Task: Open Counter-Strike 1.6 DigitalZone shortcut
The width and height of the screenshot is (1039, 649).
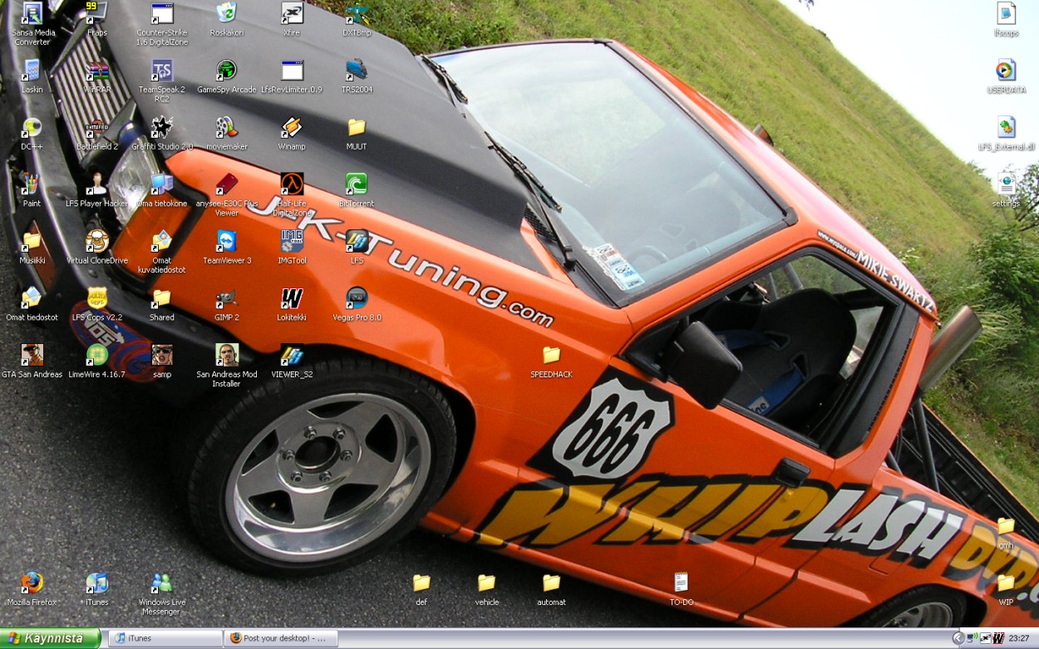Action: [162, 14]
